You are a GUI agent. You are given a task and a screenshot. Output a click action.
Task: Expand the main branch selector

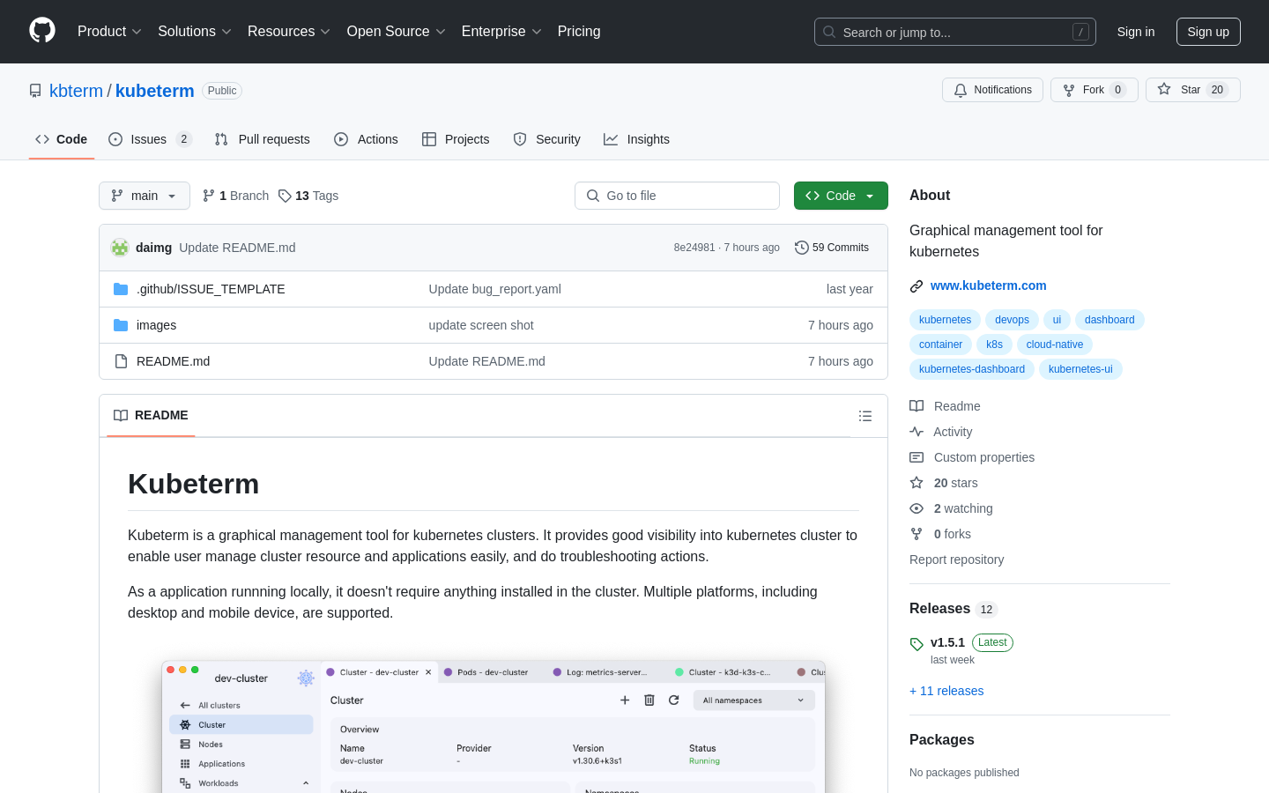(x=145, y=196)
